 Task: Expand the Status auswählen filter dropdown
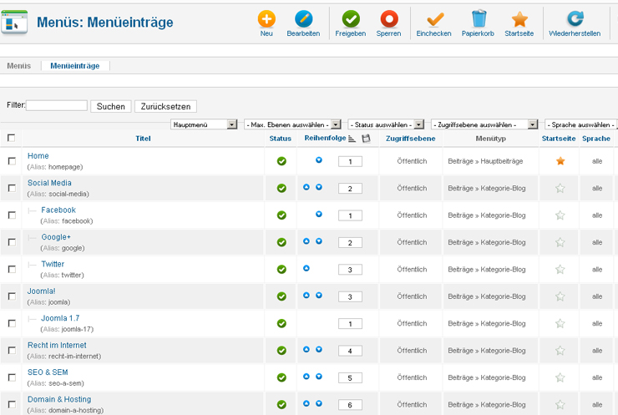point(386,124)
